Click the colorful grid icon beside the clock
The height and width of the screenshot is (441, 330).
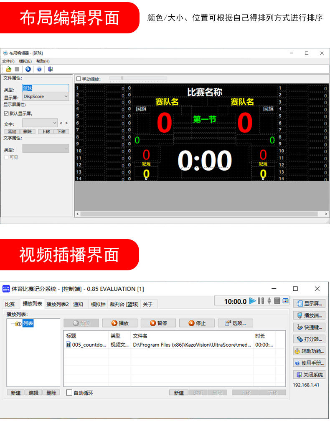coord(285,301)
